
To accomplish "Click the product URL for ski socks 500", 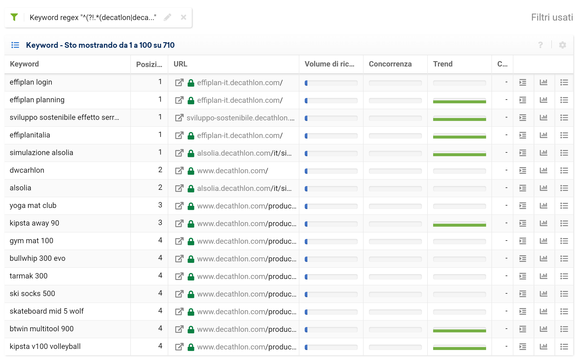I will pyautogui.click(x=247, y=294).
